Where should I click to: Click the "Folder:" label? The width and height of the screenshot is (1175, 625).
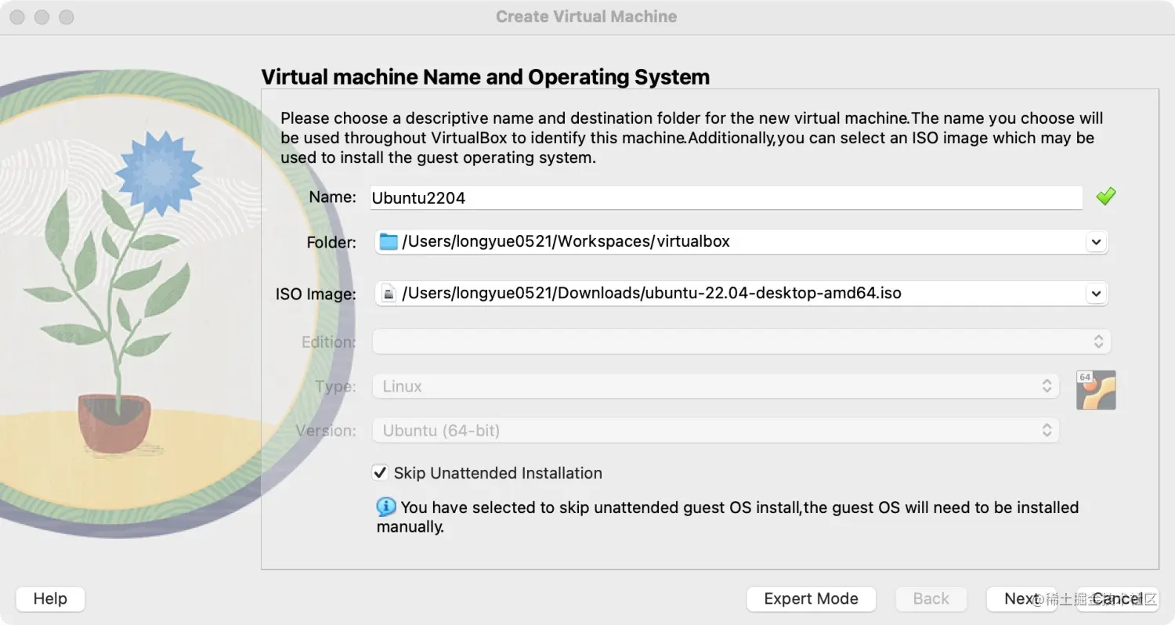tap(331, 242)
